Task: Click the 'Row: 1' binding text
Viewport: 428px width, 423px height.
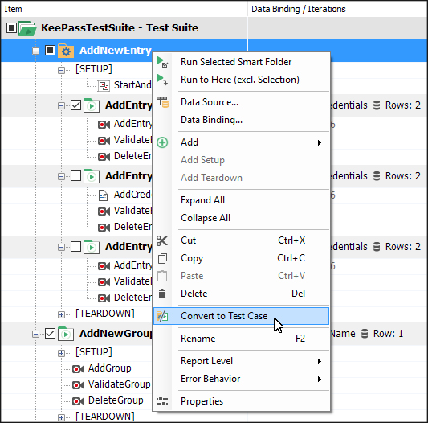Action: (x=388, y=334)
